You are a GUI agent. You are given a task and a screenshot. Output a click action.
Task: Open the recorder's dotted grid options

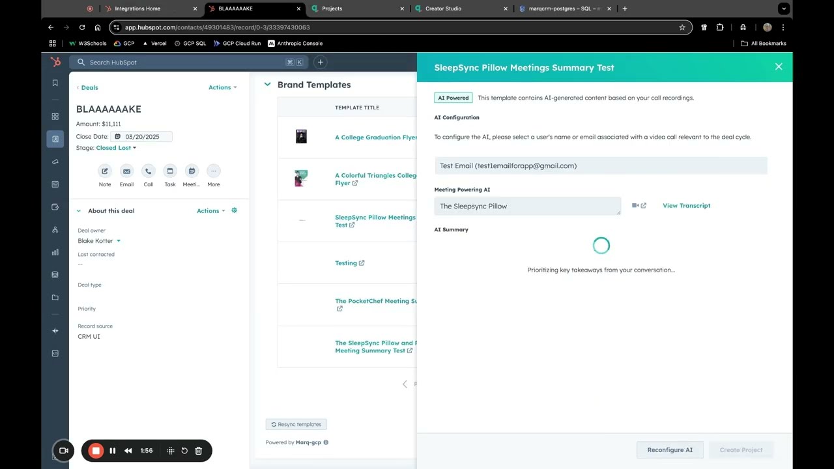pos(171,451)
